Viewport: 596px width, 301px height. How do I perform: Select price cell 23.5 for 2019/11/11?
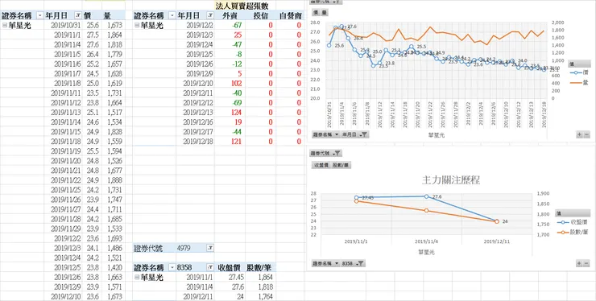93,93
